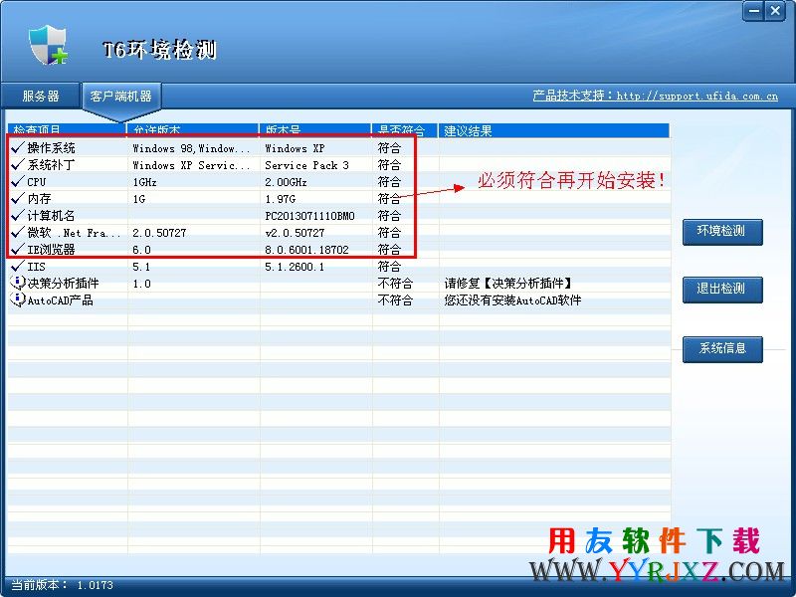796x597 pixels.
Task: Click the Windows XP version cell
Action: pyautogui.click(x=295, y=148)
